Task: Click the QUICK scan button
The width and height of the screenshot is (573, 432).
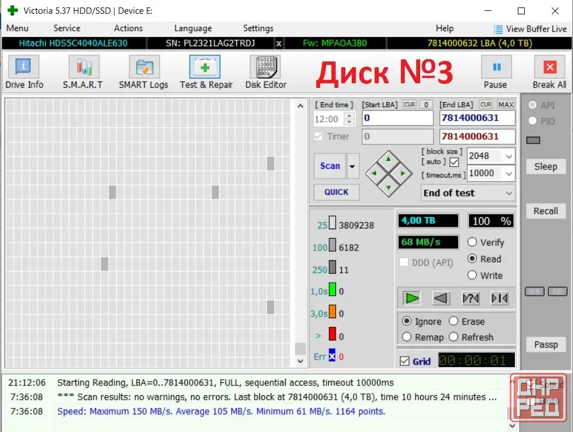Action: 337,192
